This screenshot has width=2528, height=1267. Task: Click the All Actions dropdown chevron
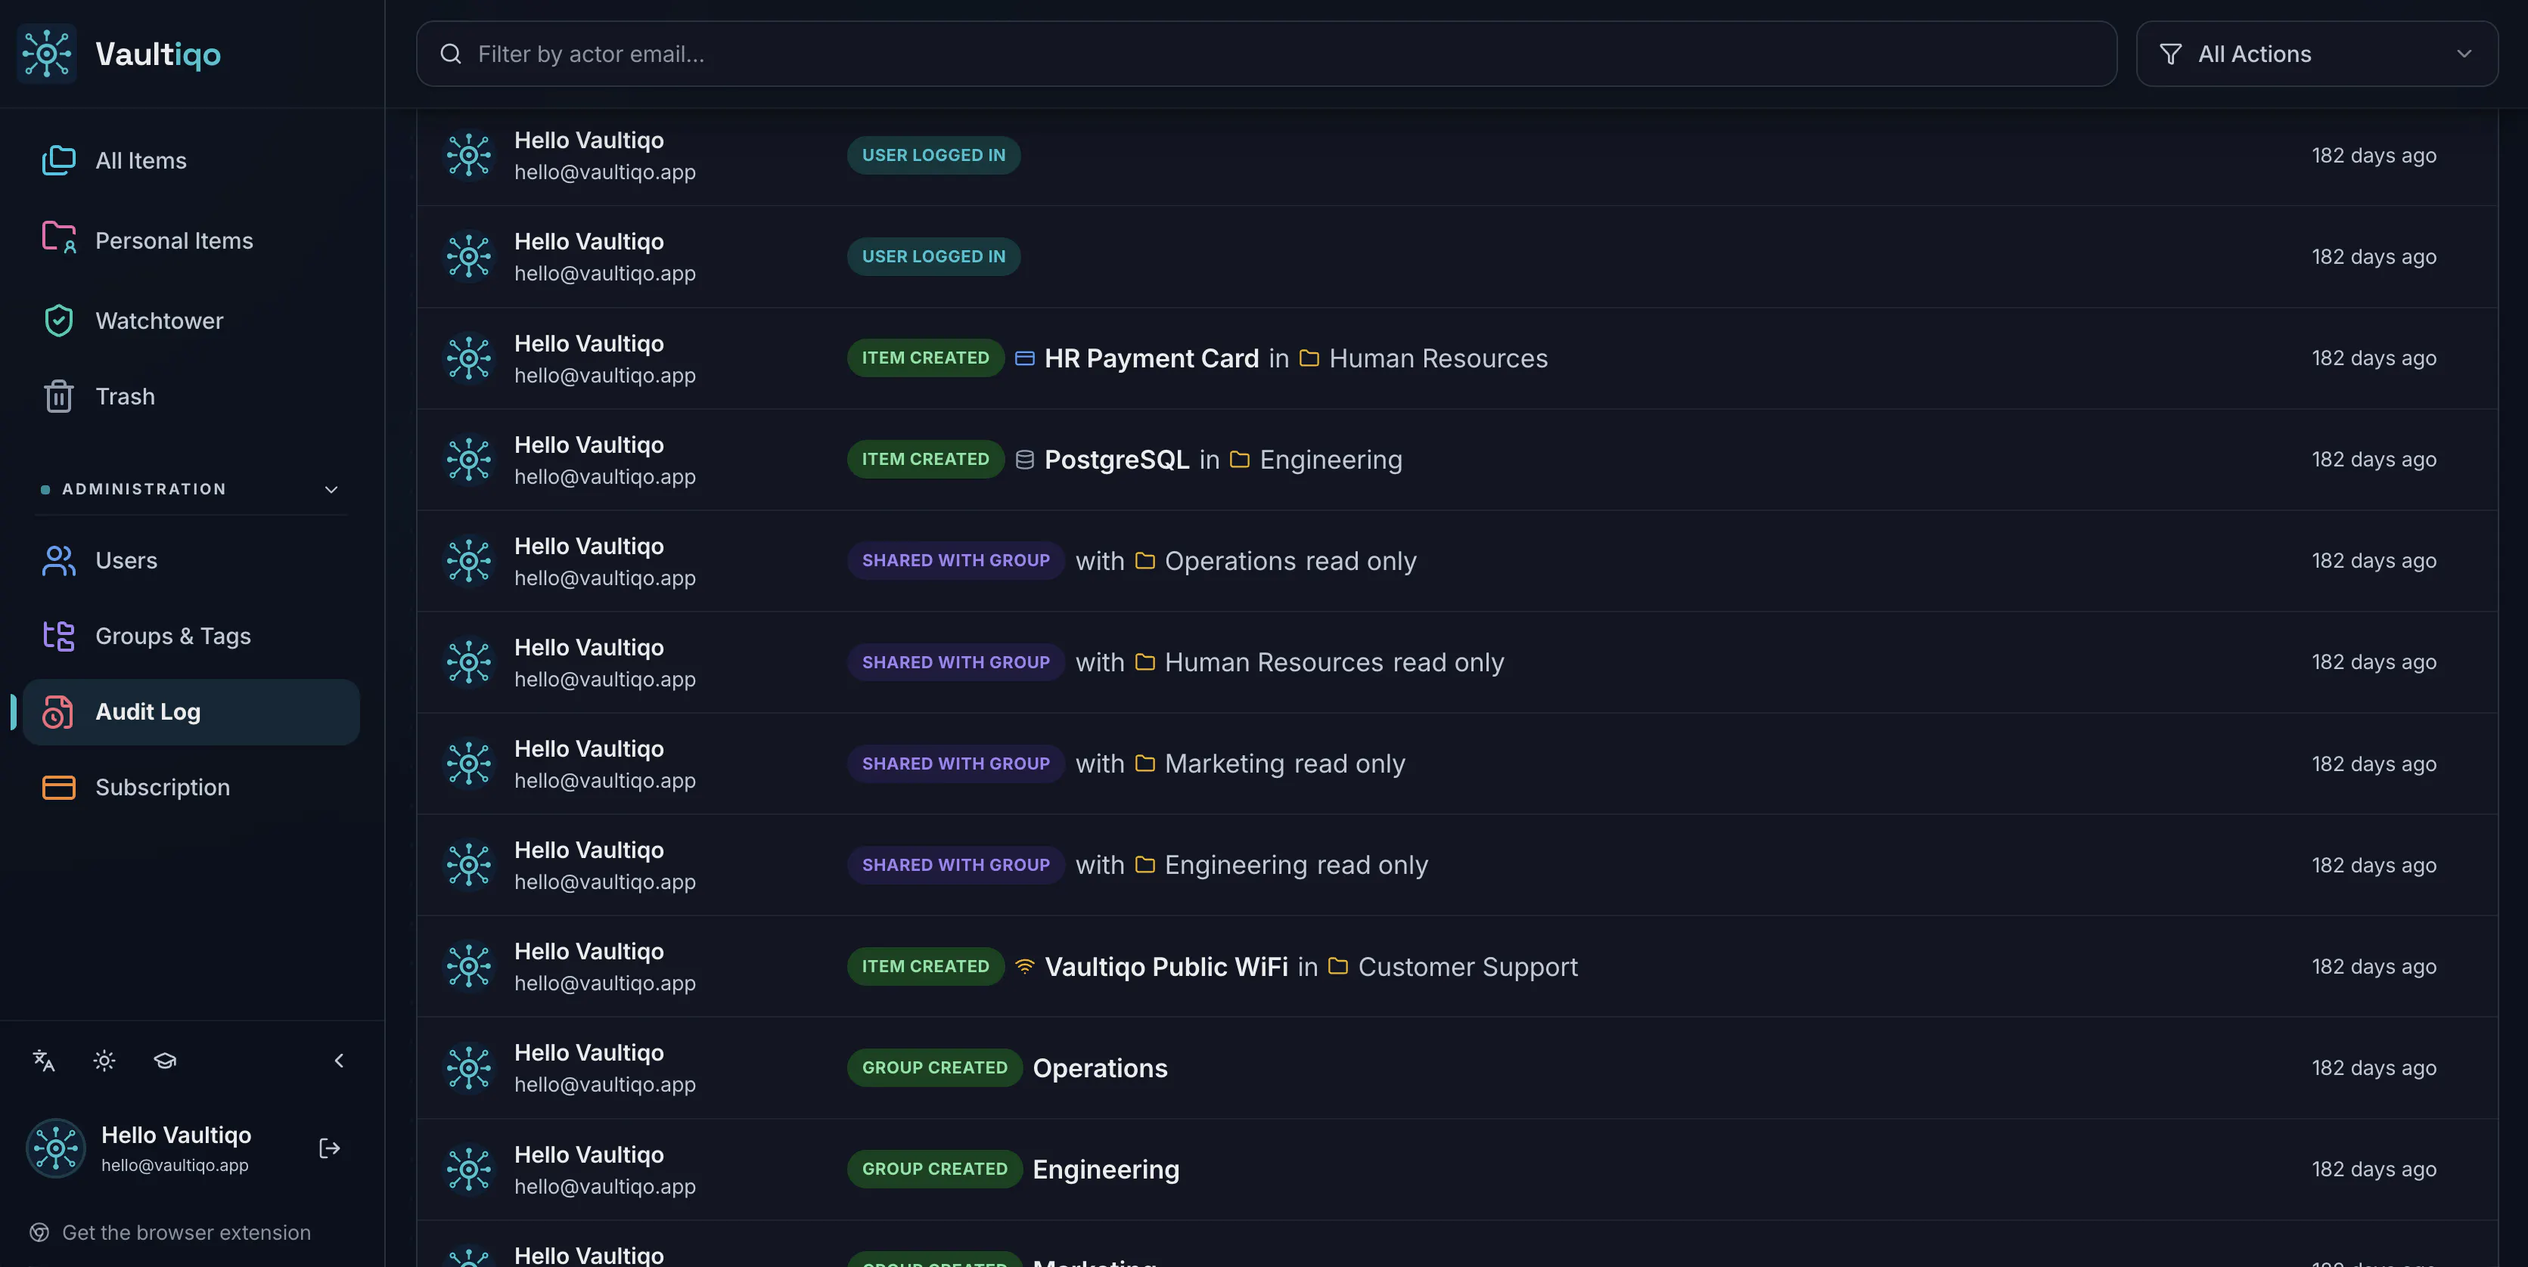pyautogui.click(x=2463, y=54)
